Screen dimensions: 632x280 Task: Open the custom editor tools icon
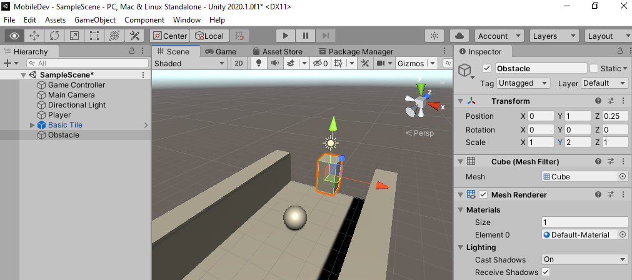[134, 36]
